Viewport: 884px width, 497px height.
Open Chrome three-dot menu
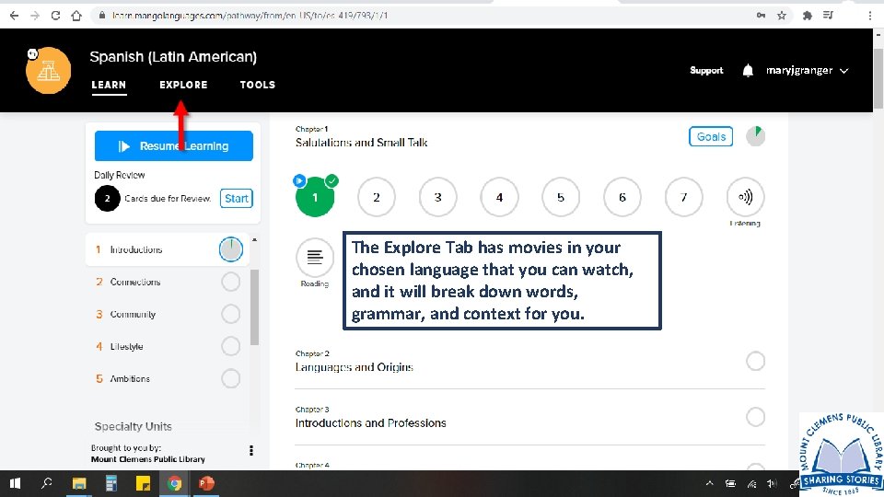click(x=870, y=16)
